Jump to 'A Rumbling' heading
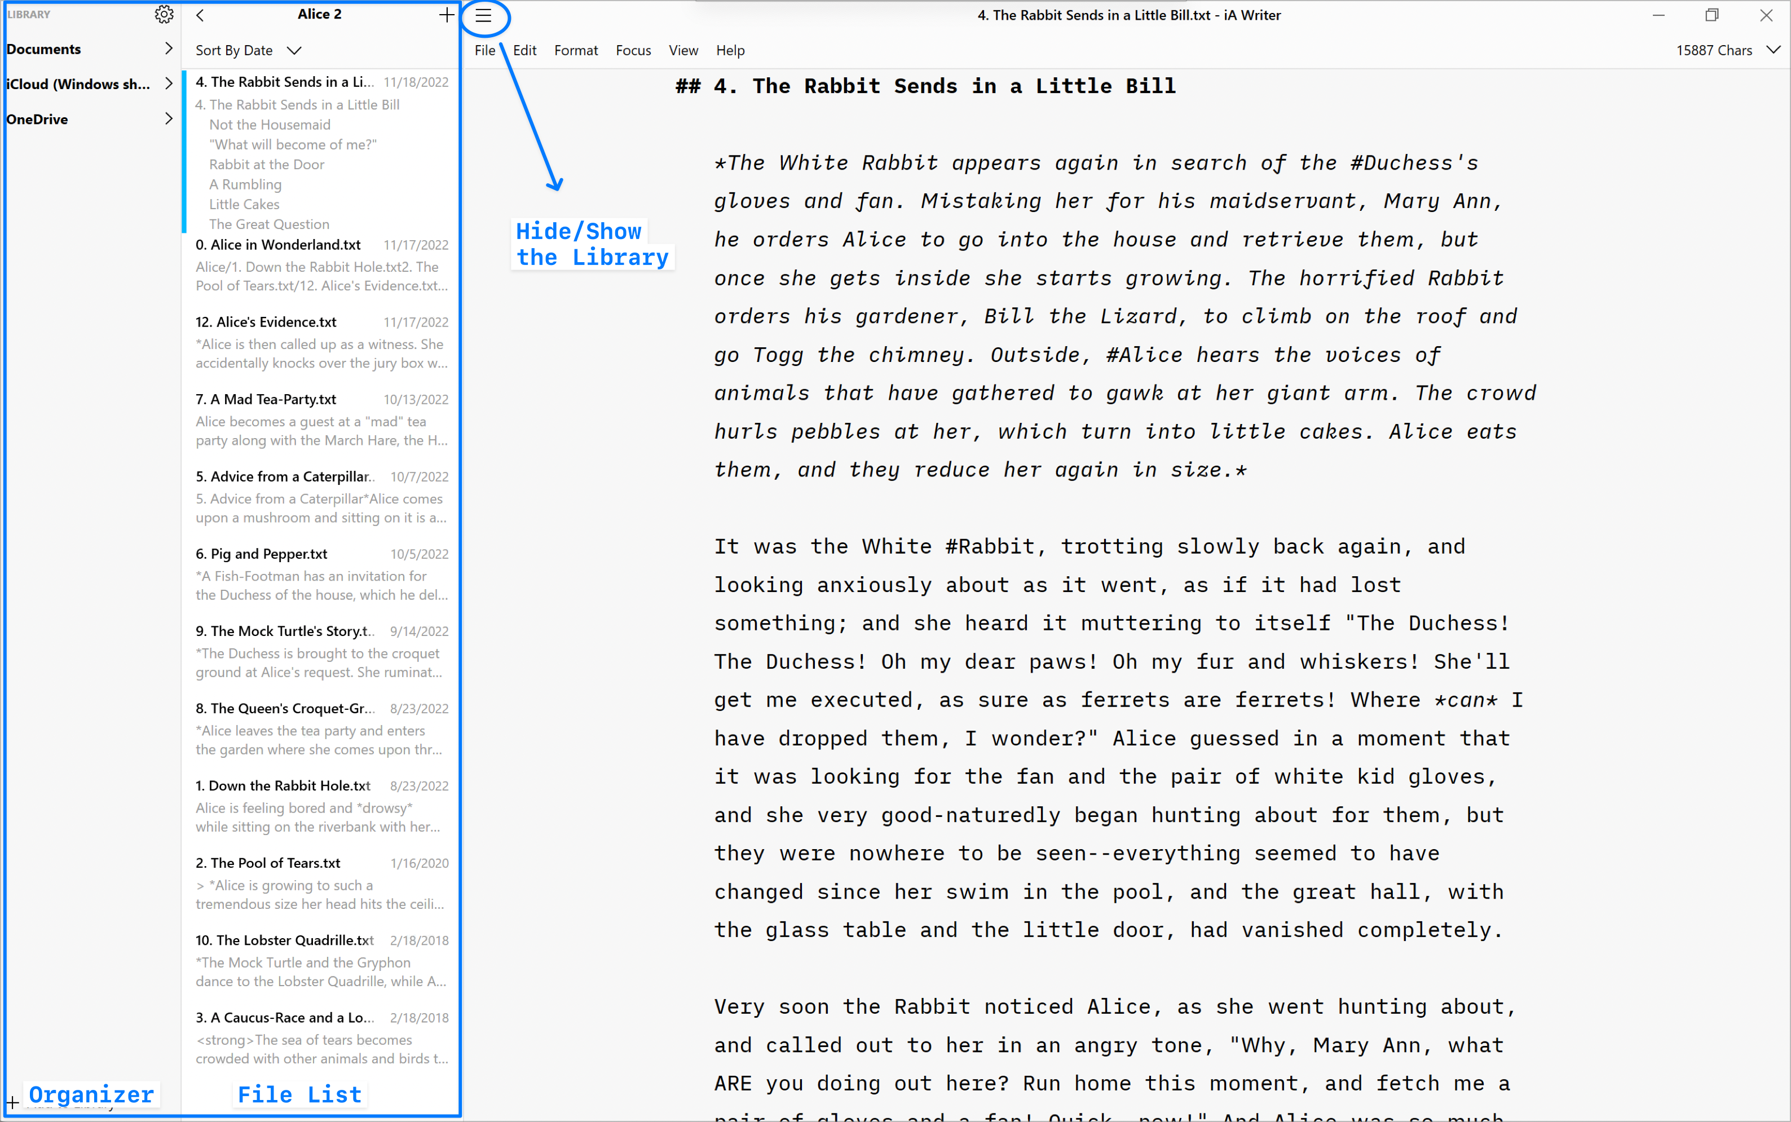This screenshot has width=1791, height=1122. [245, 185]
